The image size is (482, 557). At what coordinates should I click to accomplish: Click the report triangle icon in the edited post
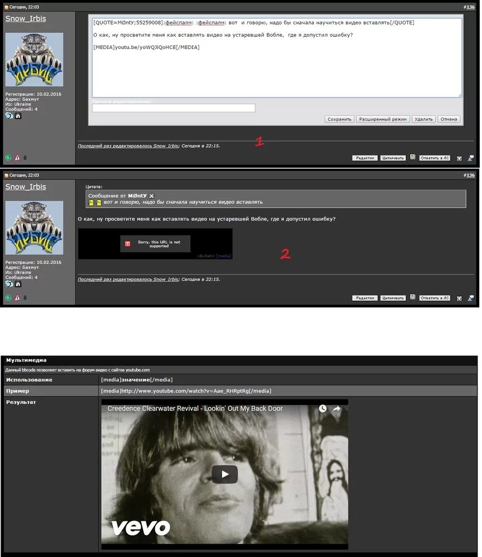coord(17,158)
